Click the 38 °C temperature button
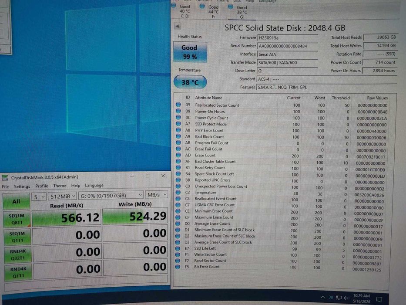406x305 pixels. (x=190, y=82)
